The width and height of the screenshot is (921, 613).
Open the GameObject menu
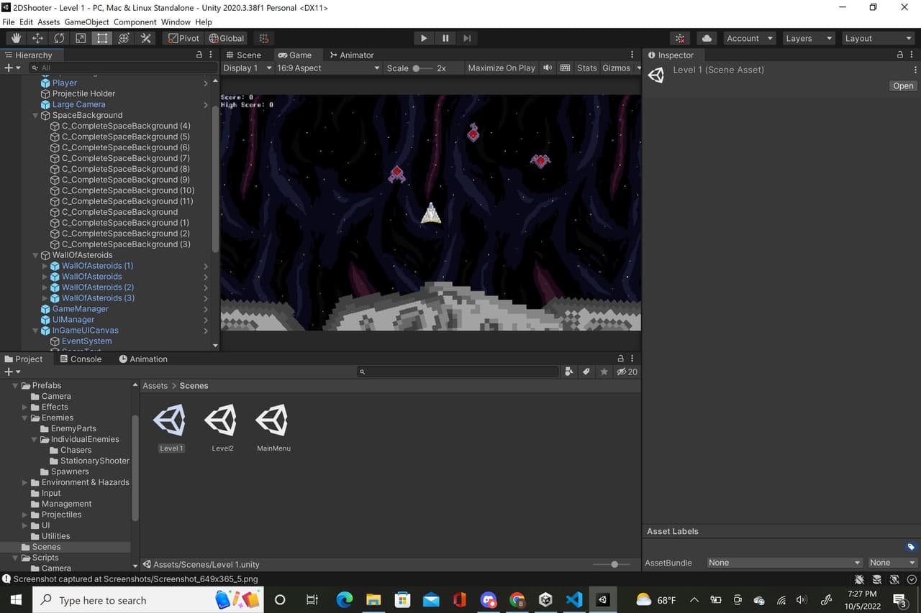pyautogui.click(x=86, y=22)
